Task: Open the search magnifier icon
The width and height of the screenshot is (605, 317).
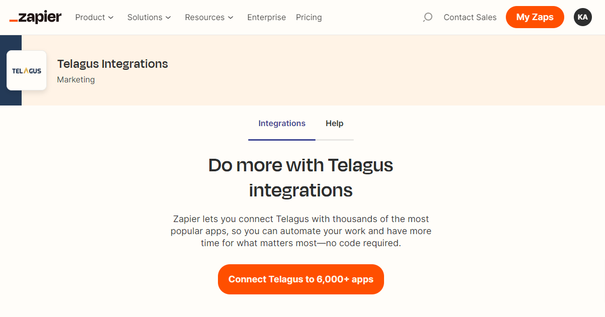Action: [x=427, y=17]
